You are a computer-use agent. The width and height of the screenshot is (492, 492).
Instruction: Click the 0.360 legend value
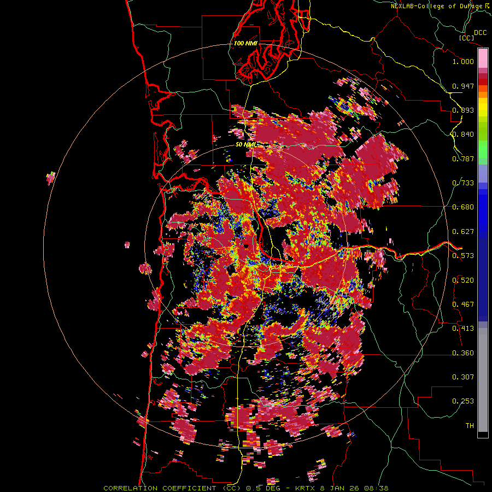pyautogui.click(x=463, y=353)
